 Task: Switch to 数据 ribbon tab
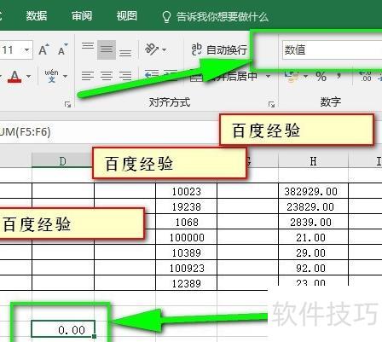(x=37, y=16)
